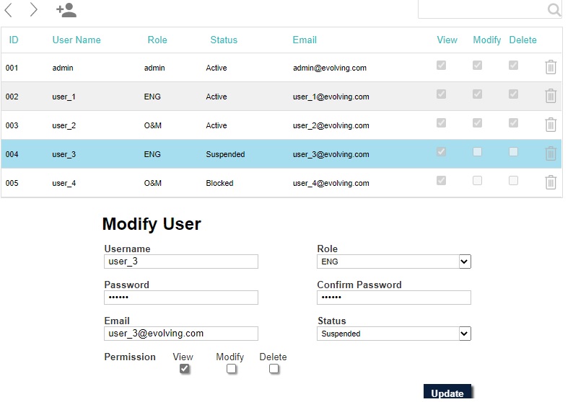Click trash icon for user_4 row

coord(550,182)
